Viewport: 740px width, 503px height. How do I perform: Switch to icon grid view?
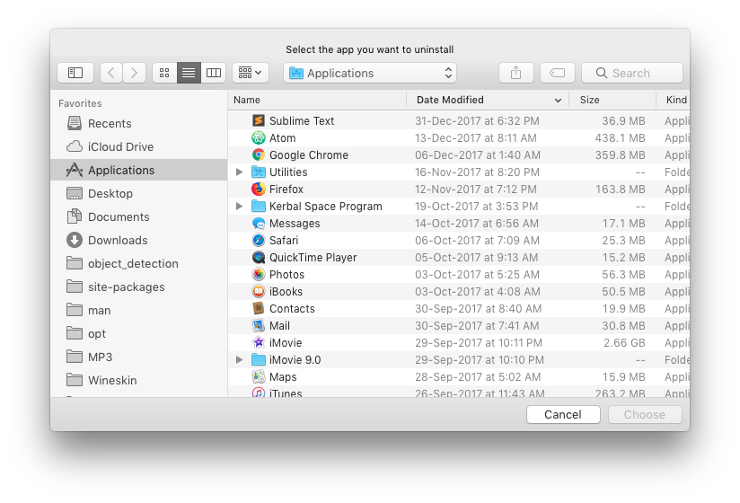164,73
